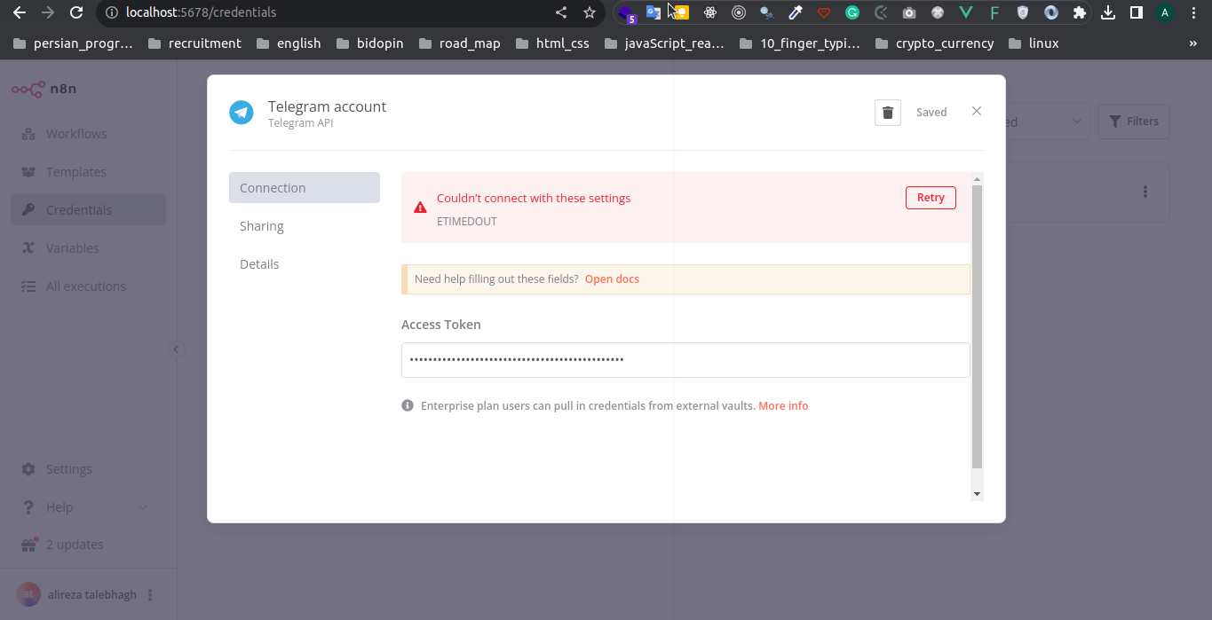This screenshot has height=620, width=1212.
Task: Open the browser extensions puzzle icon
Action: [1080, 12]
